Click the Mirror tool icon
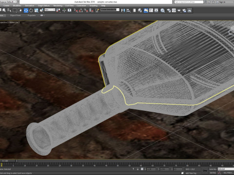Image resolution: width=234 pixels, height=175 pixels. click(x=123, y=11)
